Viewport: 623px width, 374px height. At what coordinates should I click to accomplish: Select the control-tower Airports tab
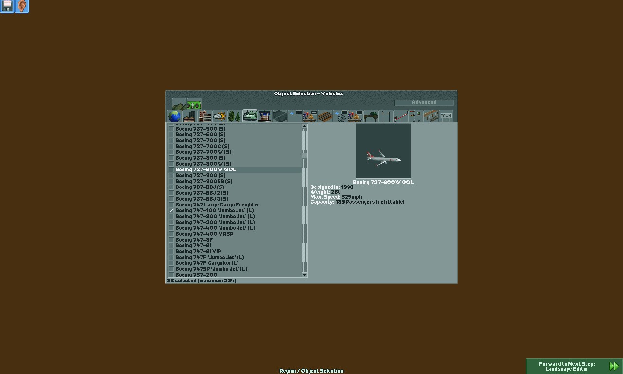pyautogui.click(x=265, y=116)
